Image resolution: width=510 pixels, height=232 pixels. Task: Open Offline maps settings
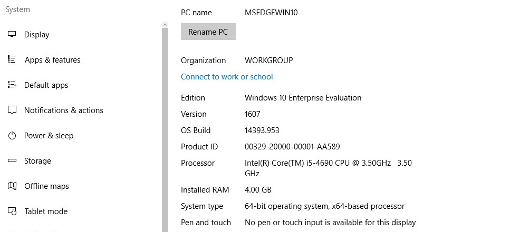pos(46,186)
